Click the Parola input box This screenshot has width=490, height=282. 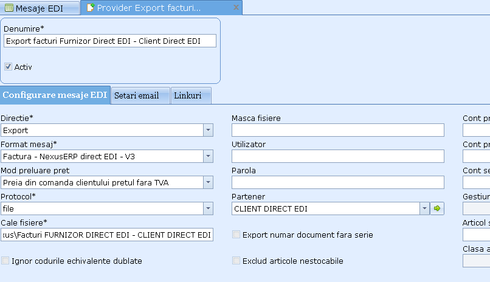click(337, 182)
